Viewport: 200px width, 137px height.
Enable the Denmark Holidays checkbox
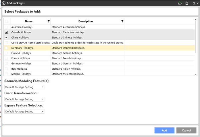pyautogui.click(x=6, y=48)
